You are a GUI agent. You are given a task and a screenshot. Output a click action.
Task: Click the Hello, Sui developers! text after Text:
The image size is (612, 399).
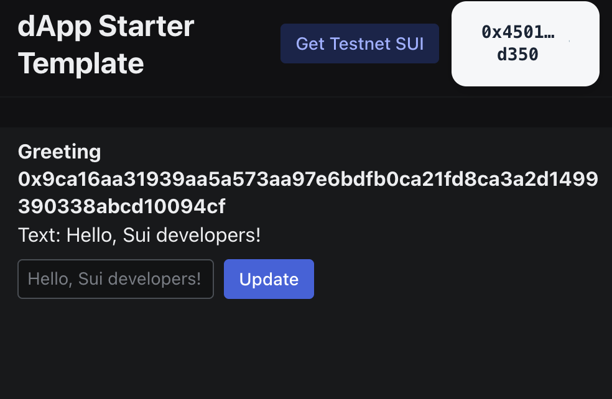click(164, 236)
